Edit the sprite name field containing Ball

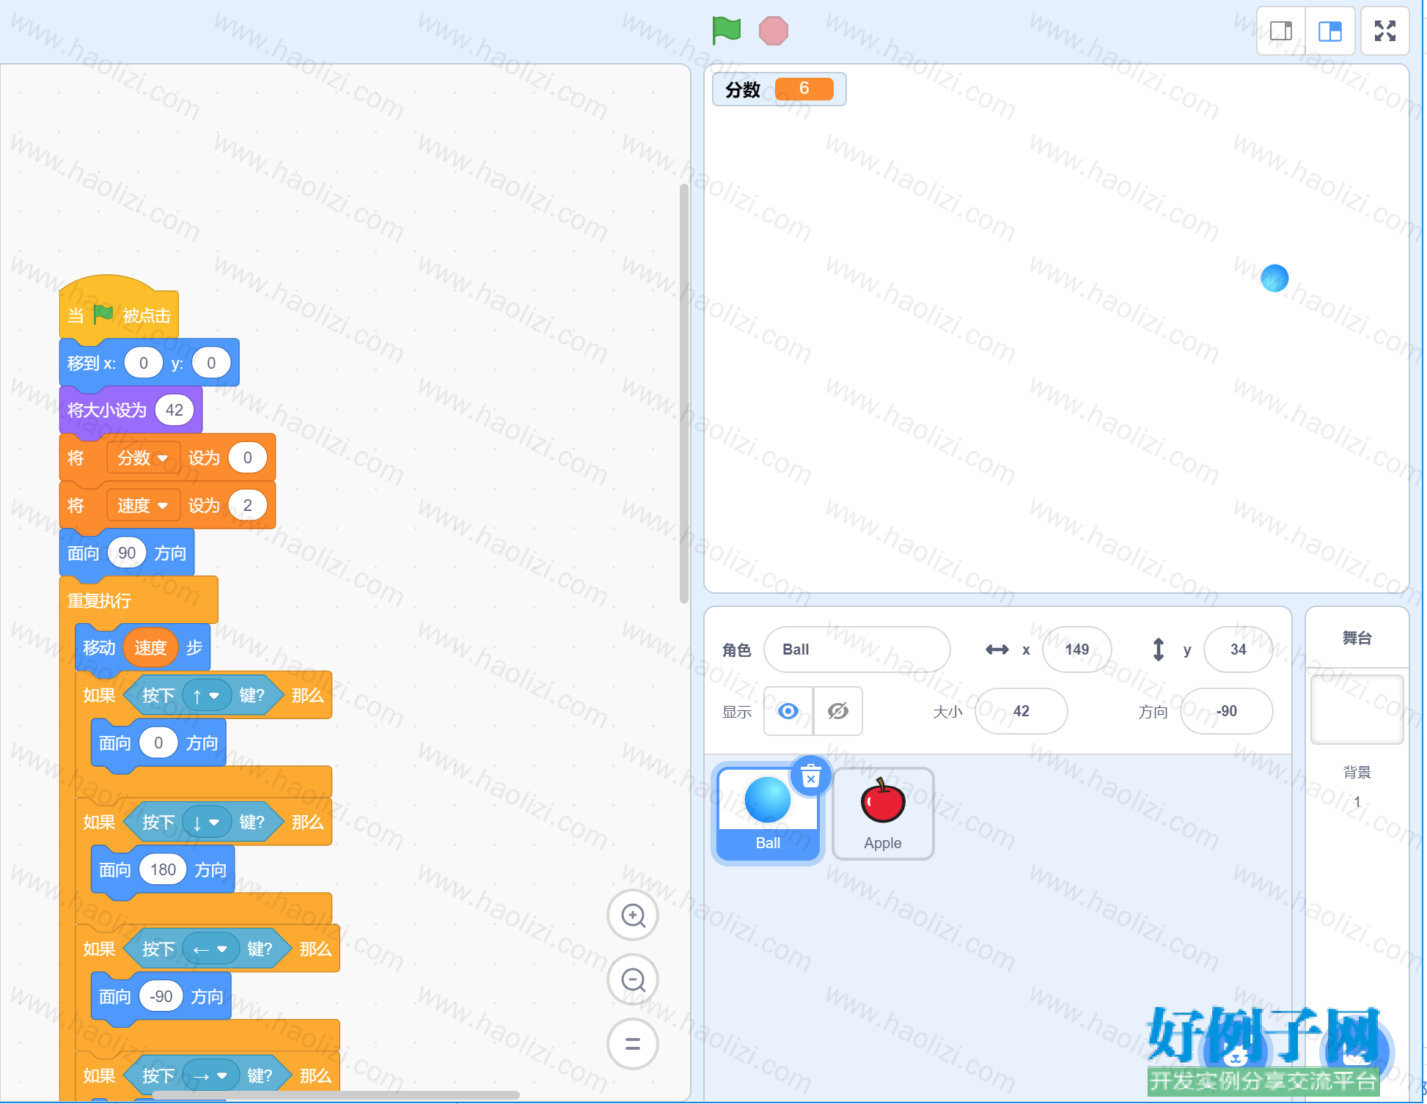(x=856, y=649)
